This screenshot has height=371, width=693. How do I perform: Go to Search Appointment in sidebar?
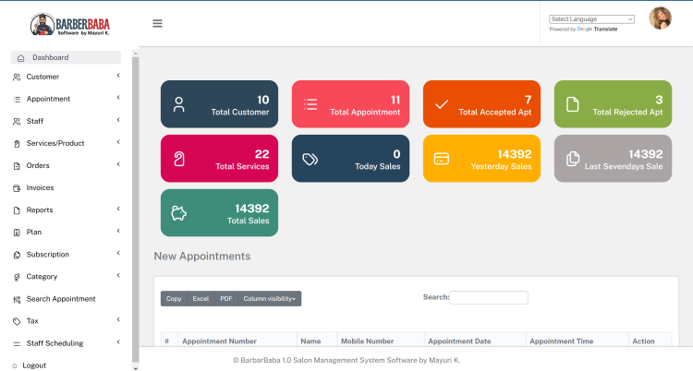[61, 299]
